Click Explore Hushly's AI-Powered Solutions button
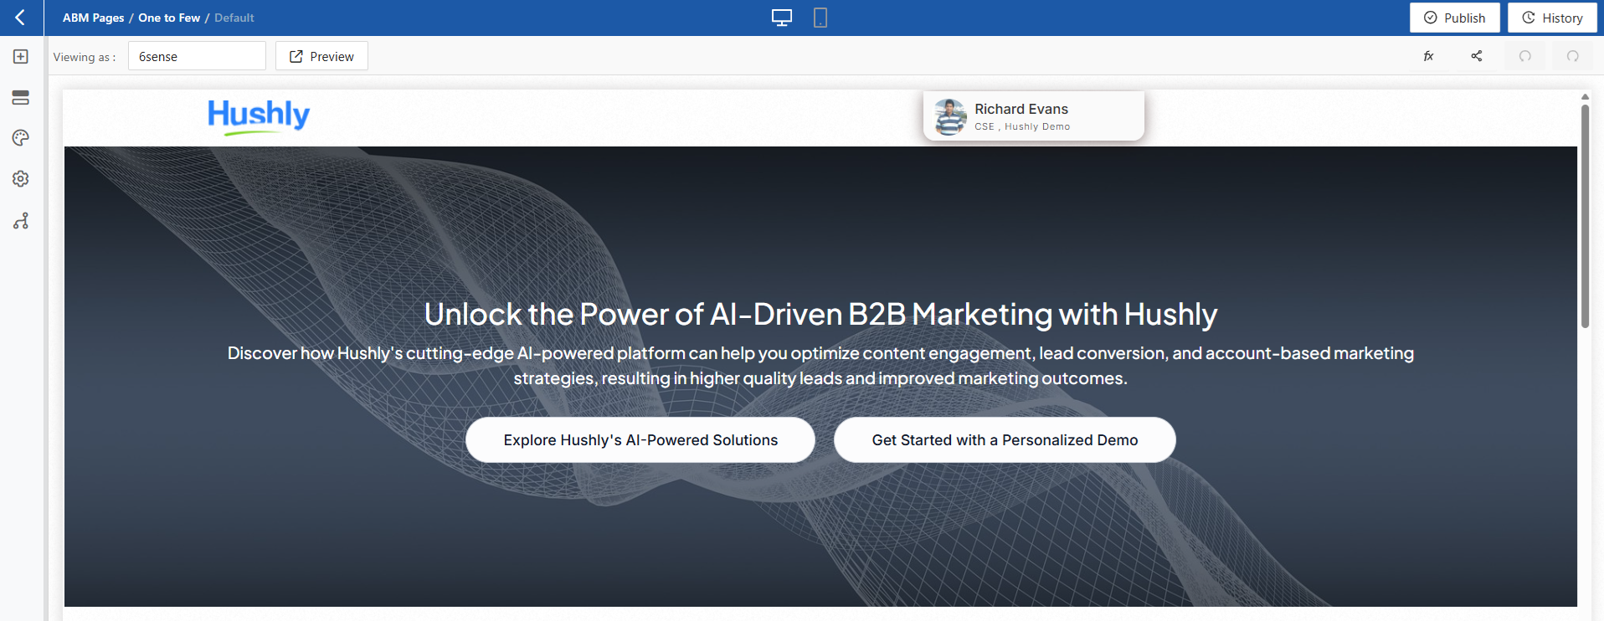 pos(640,440)
